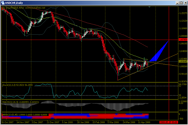The width and height of the screenshot is (188, 125).
Task: Click the eng.Waddah Attar metaforex.net label
Action: tap(24, 8)
